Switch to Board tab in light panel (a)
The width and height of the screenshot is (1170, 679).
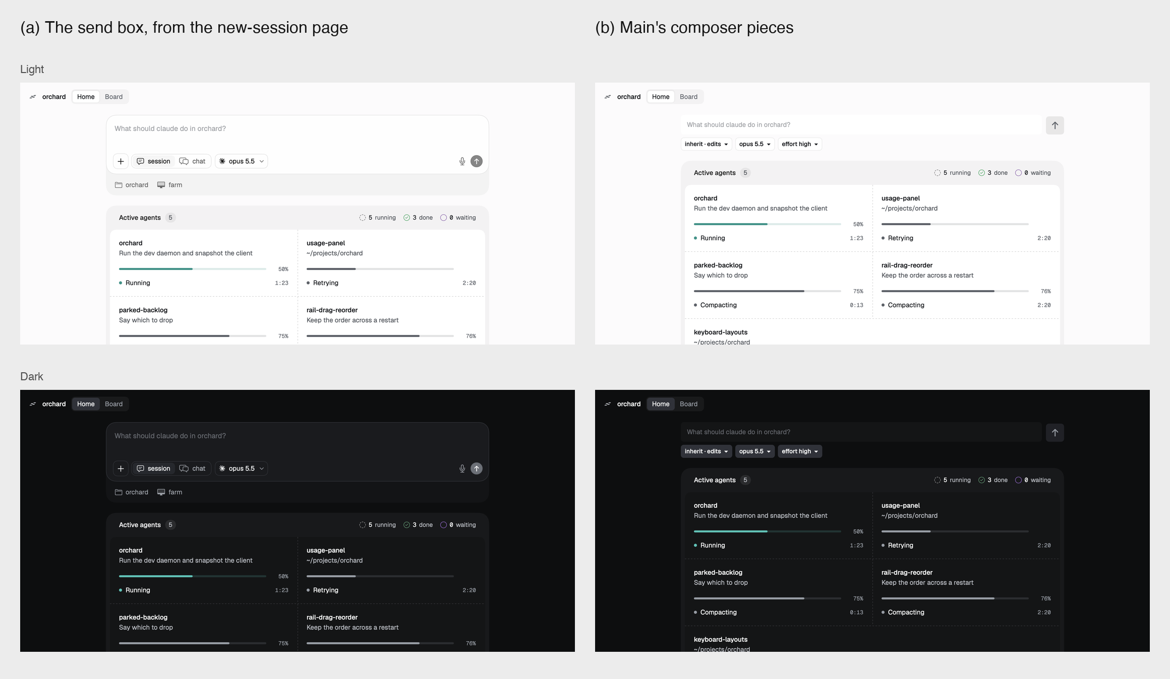[113, 97]
